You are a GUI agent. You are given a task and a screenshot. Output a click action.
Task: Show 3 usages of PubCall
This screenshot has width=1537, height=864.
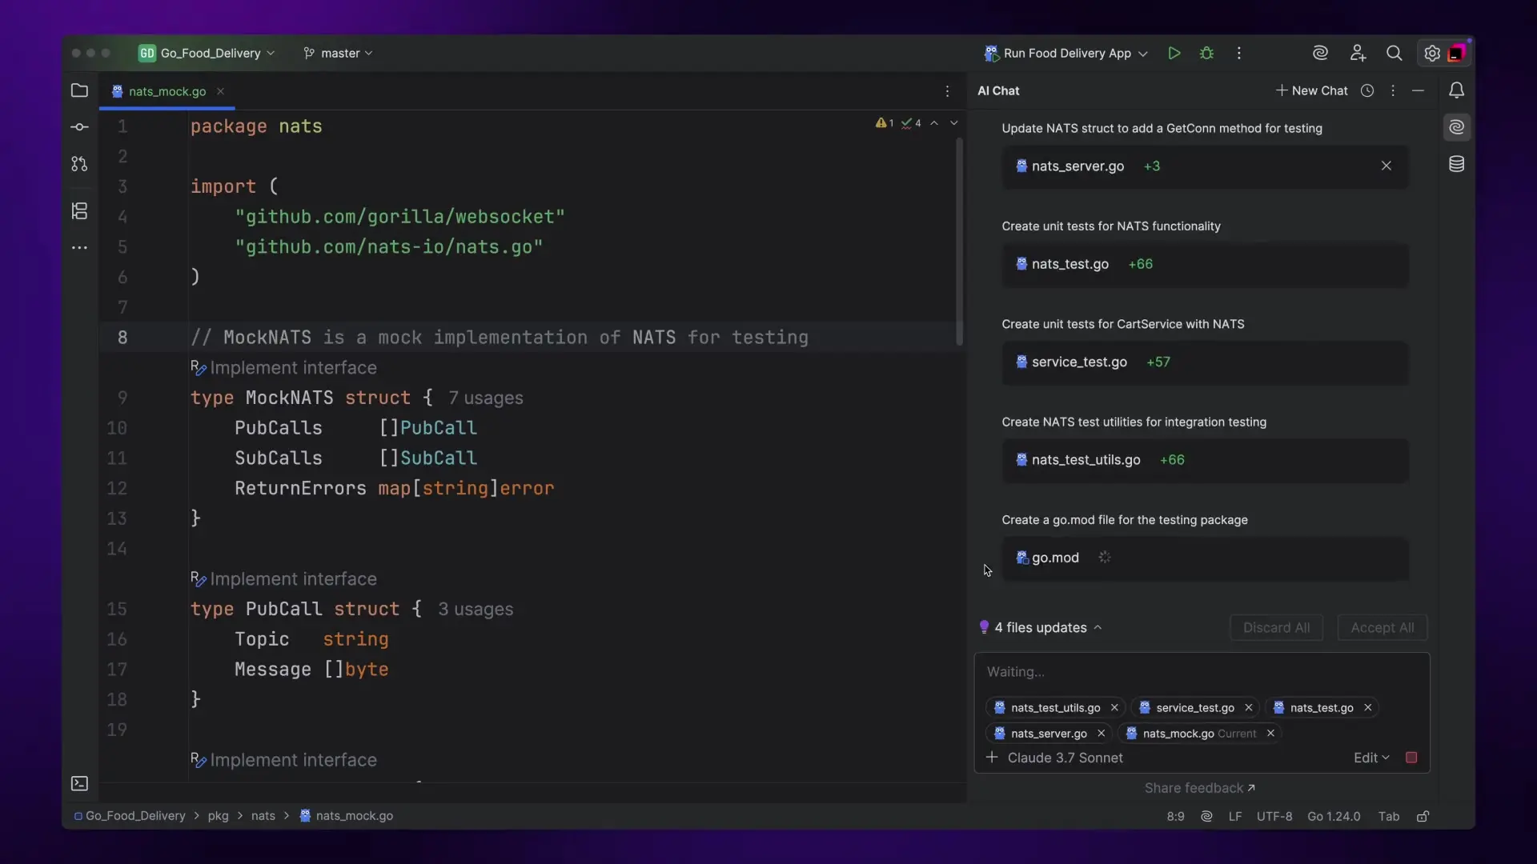tap(476, 610)
